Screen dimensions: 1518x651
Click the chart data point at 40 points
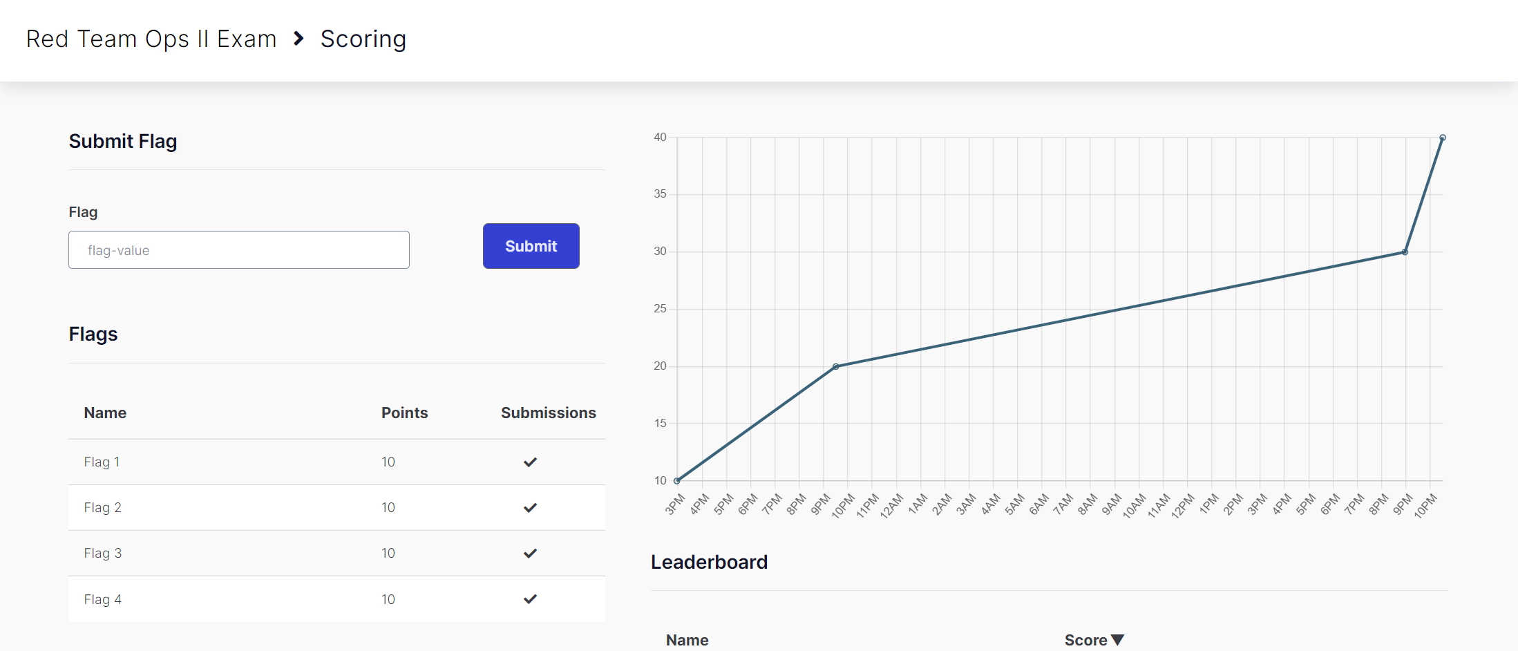pyautogui.click(x=1442, y=138)
